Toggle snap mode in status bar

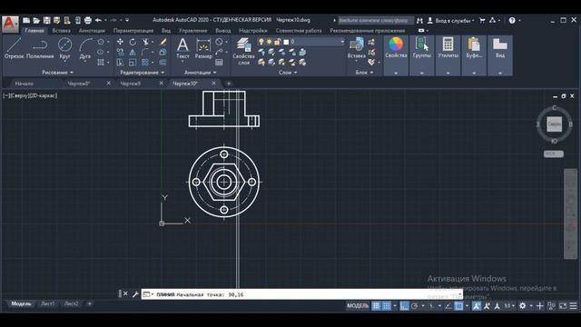pos(387,306)
